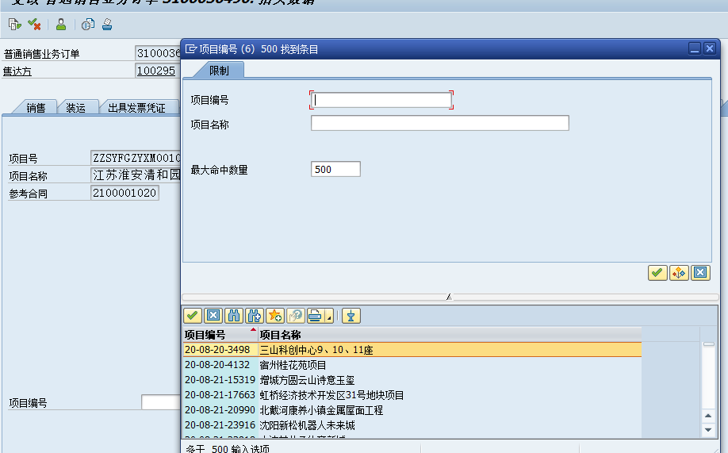The image size is (728, 453).
Task: Open print dropdown arrow in results toolbar
Action: click(329, 317)
